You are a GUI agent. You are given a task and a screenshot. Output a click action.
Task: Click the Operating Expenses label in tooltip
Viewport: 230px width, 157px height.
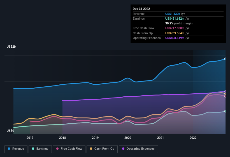coord(147,38)
